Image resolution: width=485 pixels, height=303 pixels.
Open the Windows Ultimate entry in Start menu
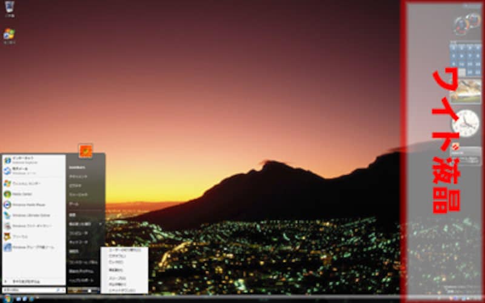click(x=33, y=215)
